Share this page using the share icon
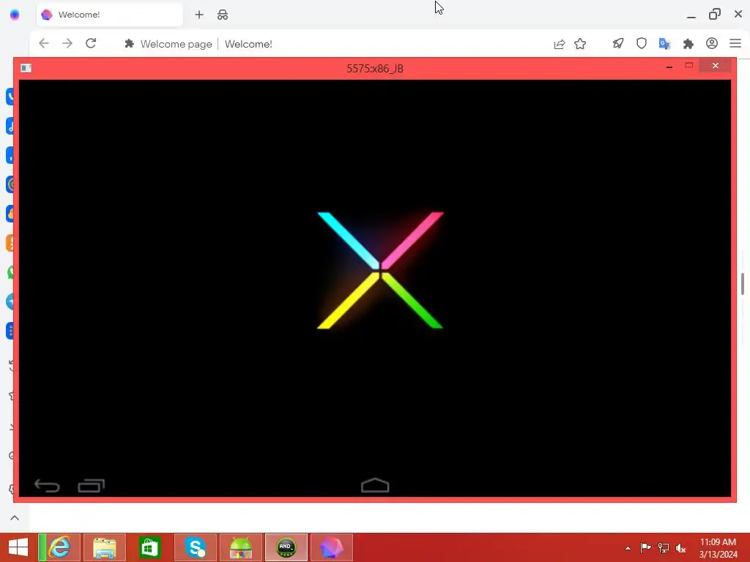Image resolution: width=750 pixels, height=562 pixels. [x=559, y=44]
